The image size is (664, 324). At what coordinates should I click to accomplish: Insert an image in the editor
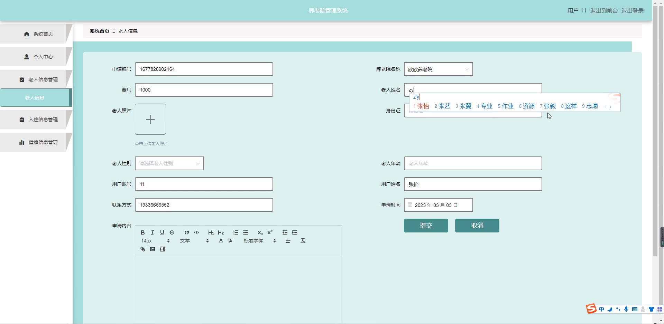pyautogui.click(x=153, y=249)
